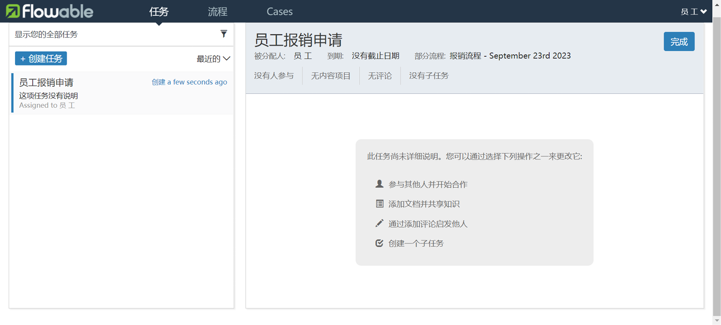The height and width of the screenshot is (325, 721).
Task: Open the 无内容项目 section
Action: pos(331,76)
